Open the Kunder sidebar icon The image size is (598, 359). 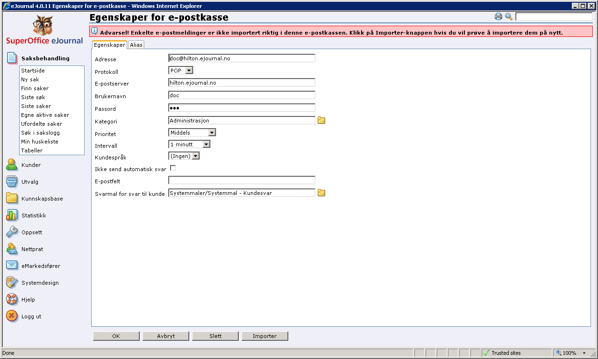pyautogui.click(x=12, y=165)
